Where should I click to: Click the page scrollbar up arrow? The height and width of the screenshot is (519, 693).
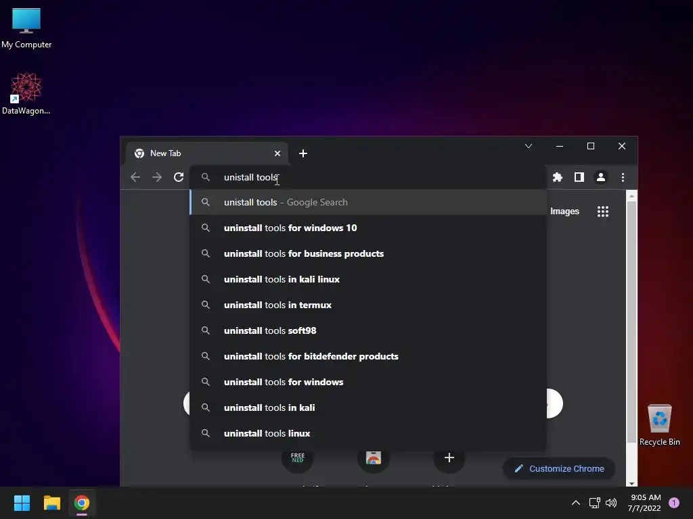[631, 196]
